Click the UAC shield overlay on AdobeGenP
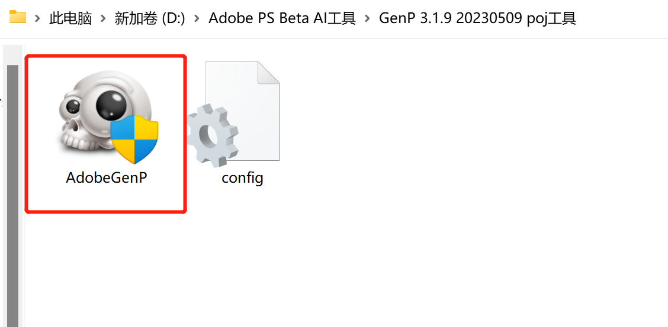The image size is (668, 327). pyautogui.click(x=135, y=140)
